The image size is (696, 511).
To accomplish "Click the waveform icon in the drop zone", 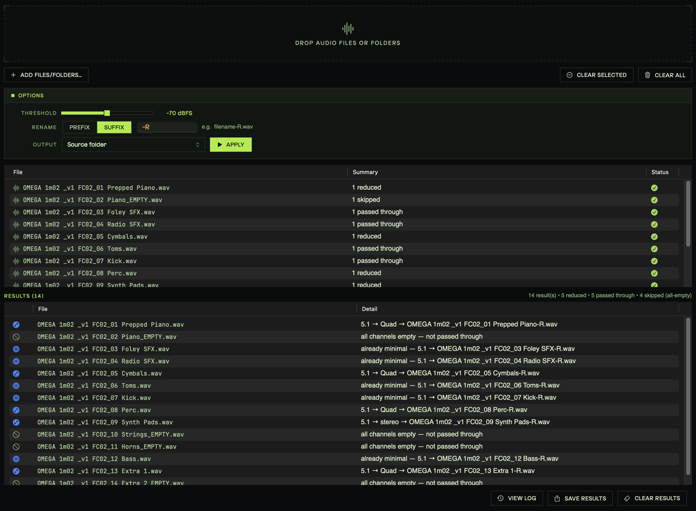I will tap(348, 29).
